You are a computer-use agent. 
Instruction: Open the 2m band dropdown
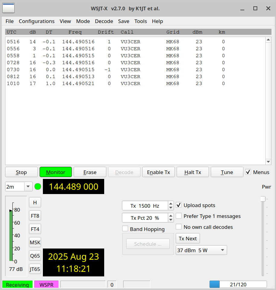click(28, 186)
